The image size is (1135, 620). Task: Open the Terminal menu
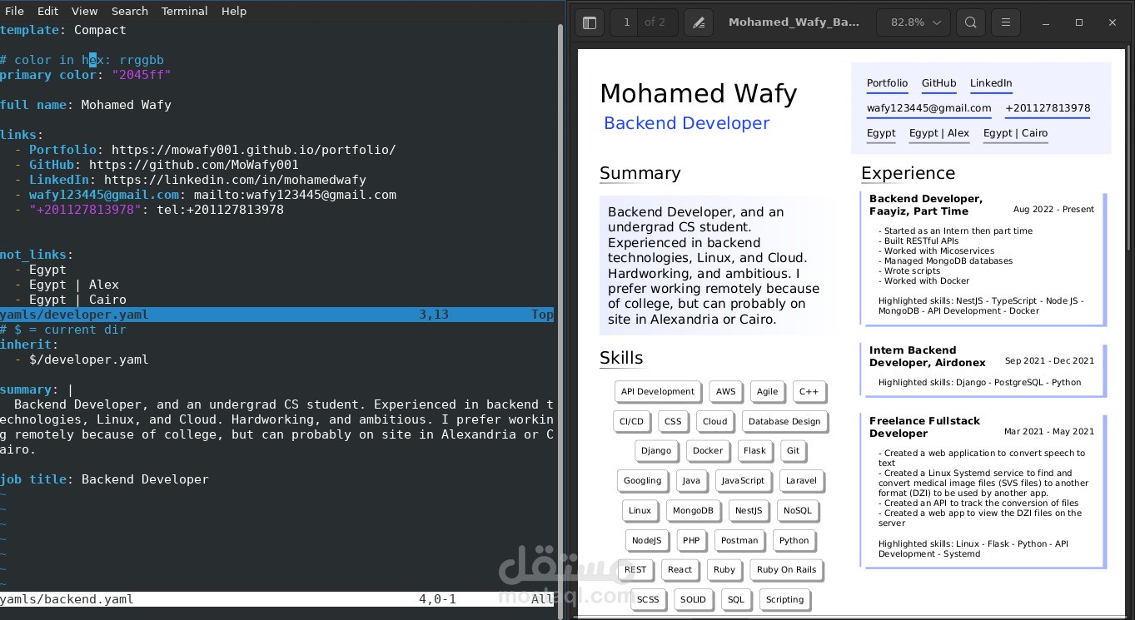tap(184, 11)
